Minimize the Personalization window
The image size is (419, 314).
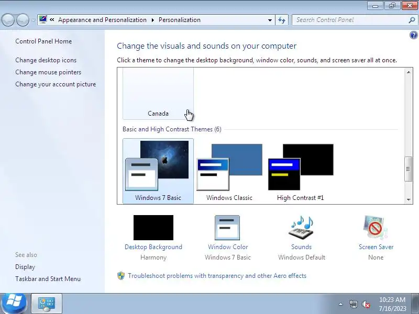pos(375,6)
